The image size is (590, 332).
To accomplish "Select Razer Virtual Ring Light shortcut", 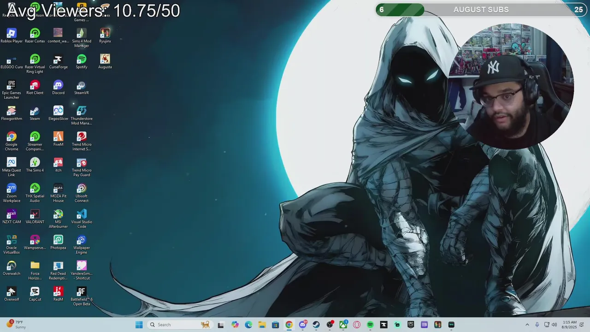I will click(35, 64).
